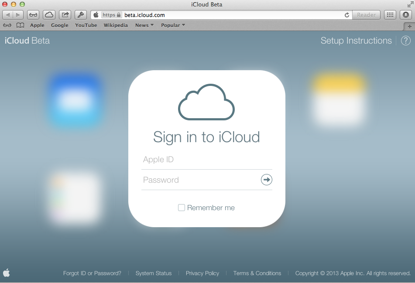Click the blurred yellow Notes app icon
415x283 pixels.
point(339,99)
